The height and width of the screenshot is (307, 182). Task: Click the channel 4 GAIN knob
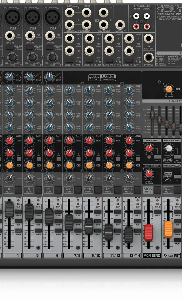coord(12,57)
